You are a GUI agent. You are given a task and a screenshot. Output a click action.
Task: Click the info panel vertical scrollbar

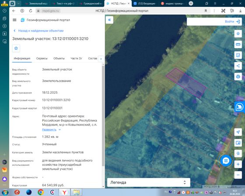tap(103, 115)
